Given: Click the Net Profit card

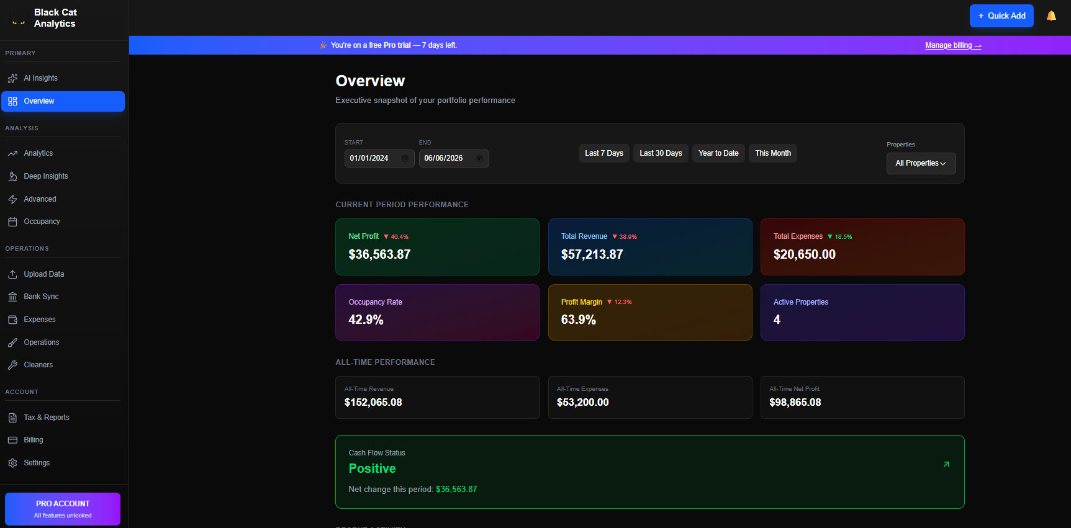Looking at the screenshot, I should pos(437,247).
